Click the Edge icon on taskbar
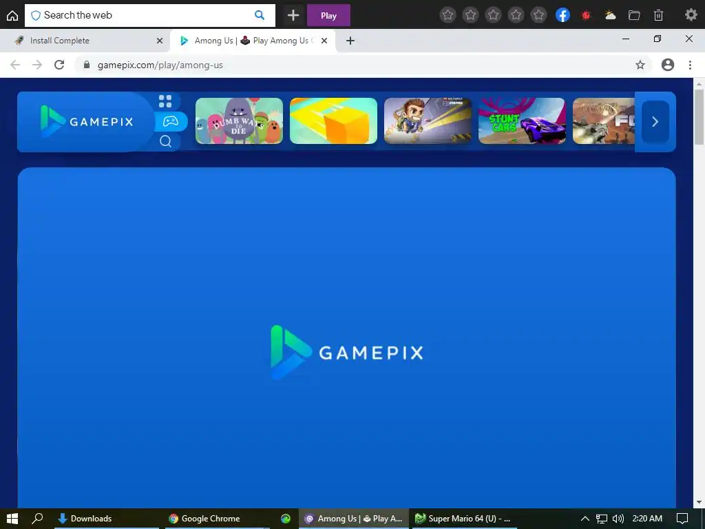This screenshot has height=529, width=705. (x=286, y=519)
